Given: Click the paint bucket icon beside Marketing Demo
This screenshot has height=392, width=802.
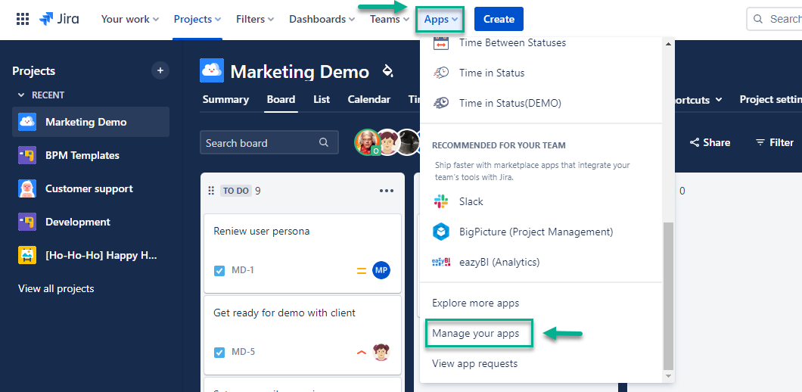Looking at the screenshot, I should pos(387,71).
